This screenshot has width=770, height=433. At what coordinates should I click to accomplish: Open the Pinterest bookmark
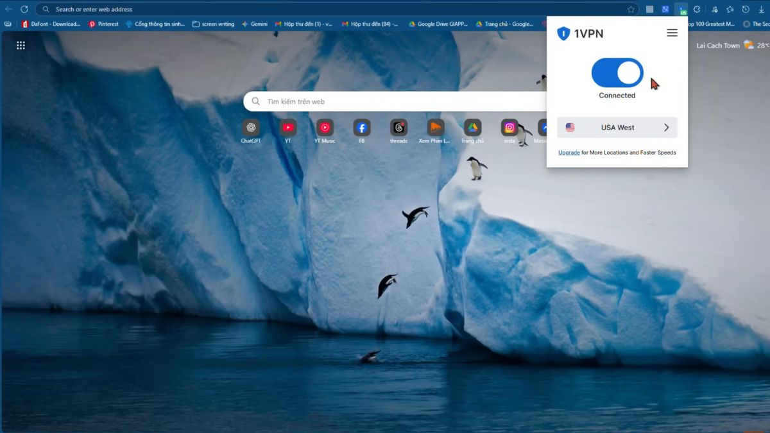click(x=103, y=24)
